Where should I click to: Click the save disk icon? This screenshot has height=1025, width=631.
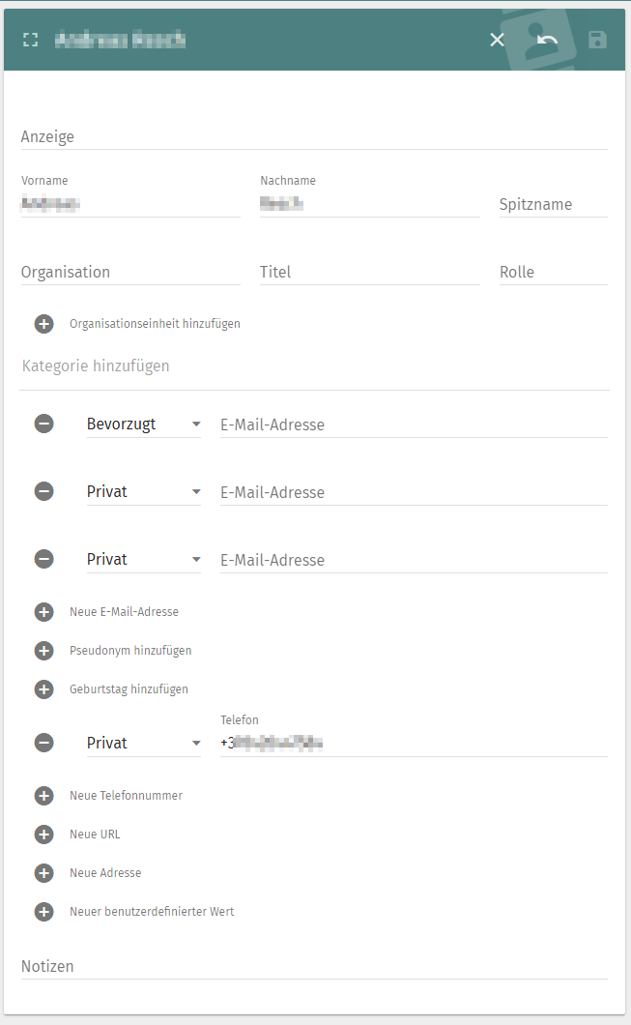coord(598,40)
